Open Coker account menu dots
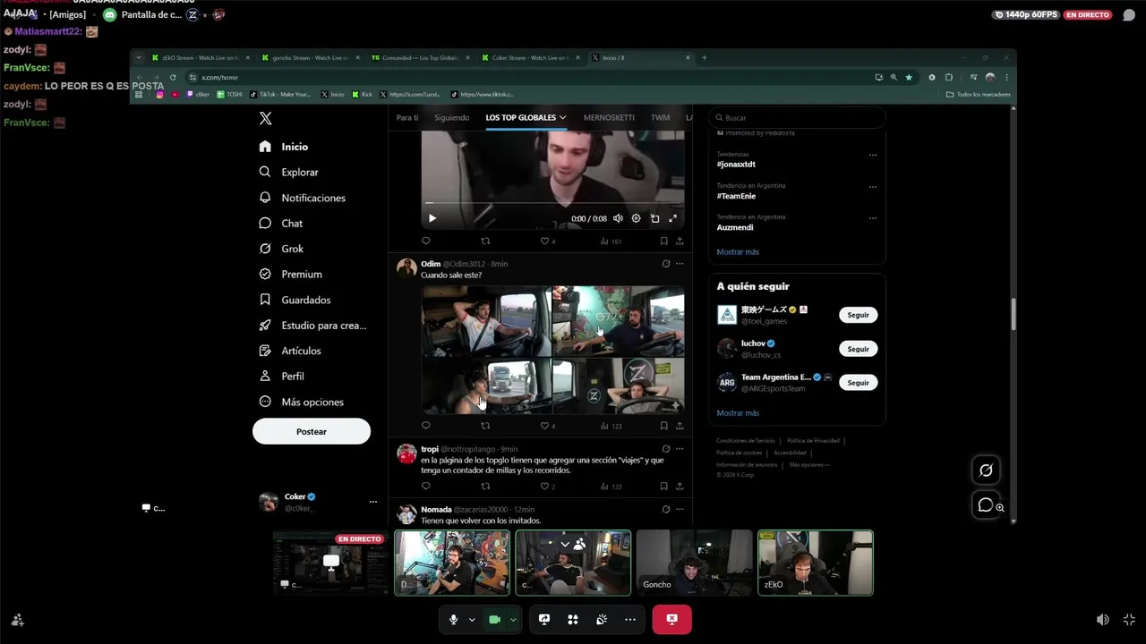 tap(373, 502)
